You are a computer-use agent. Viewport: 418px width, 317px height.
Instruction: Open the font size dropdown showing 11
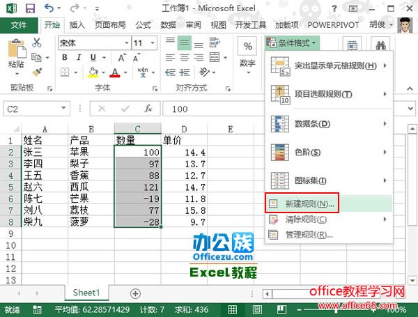pos(153,43)
